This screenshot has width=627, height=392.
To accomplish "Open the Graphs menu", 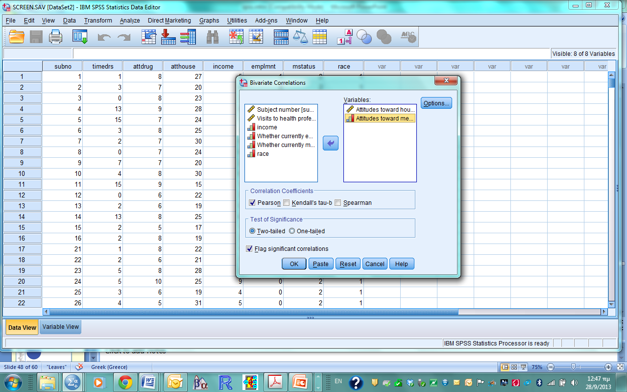I will (x=209, y=21).
